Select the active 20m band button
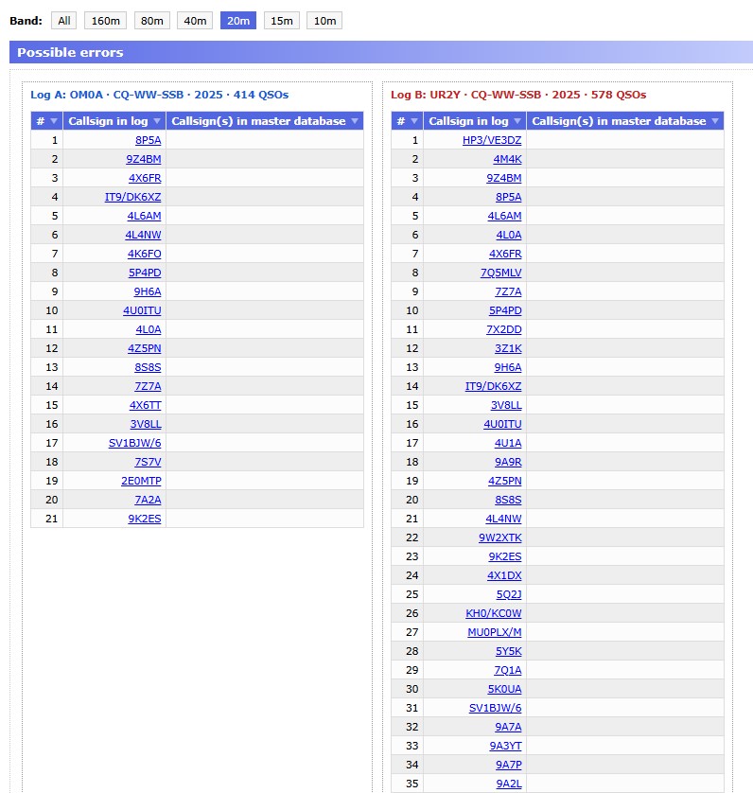The image size is (753, 793). tap(238, 21)
